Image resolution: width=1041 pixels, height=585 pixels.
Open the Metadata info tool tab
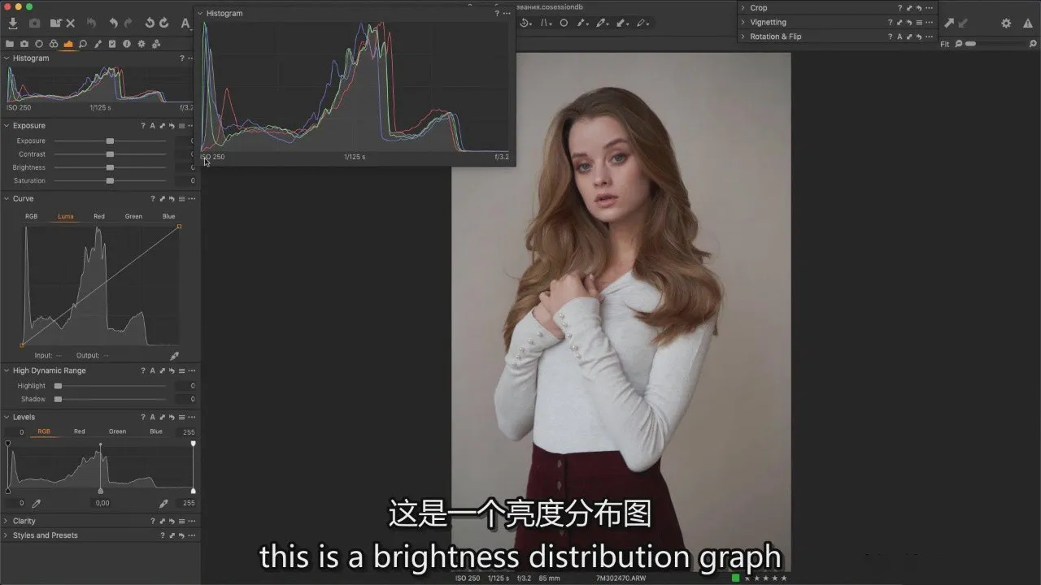[x=127, y=44]
